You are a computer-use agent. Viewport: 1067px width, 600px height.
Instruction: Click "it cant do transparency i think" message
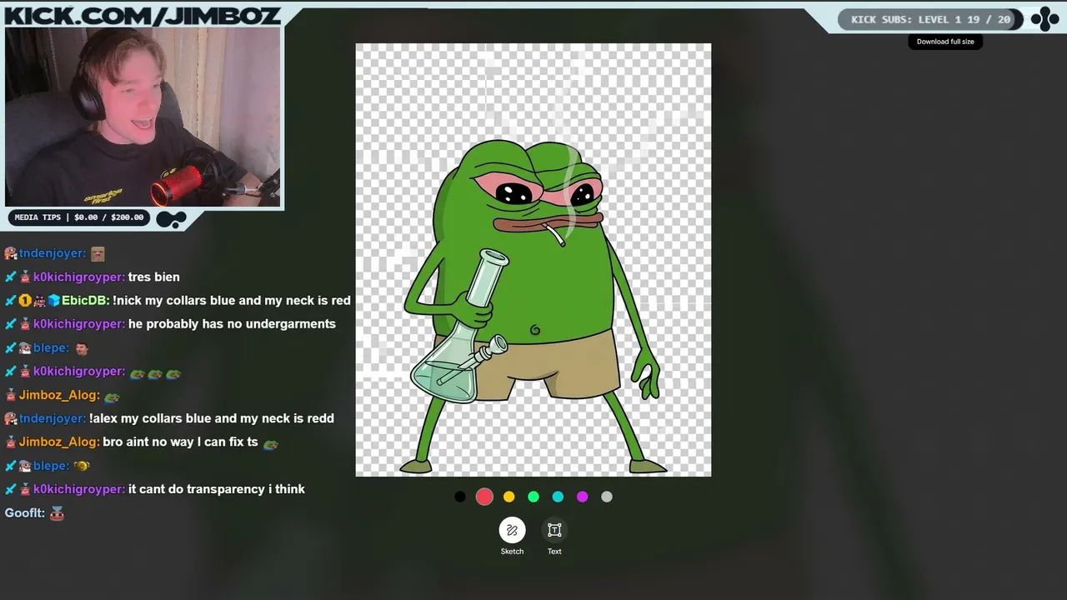click(x=217, y=489)
